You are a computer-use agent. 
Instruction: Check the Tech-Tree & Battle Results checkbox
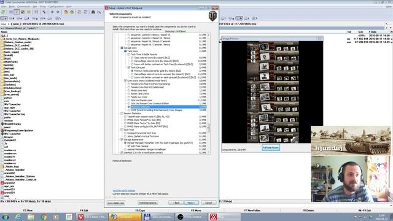click(129, 55)
